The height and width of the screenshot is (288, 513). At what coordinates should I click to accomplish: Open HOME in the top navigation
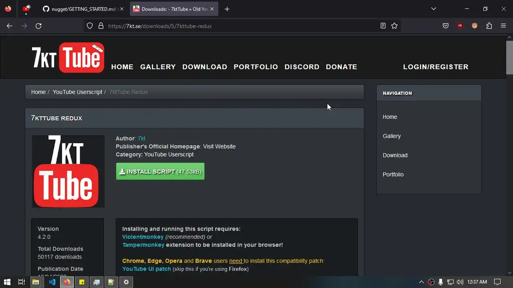coord(122,67)
